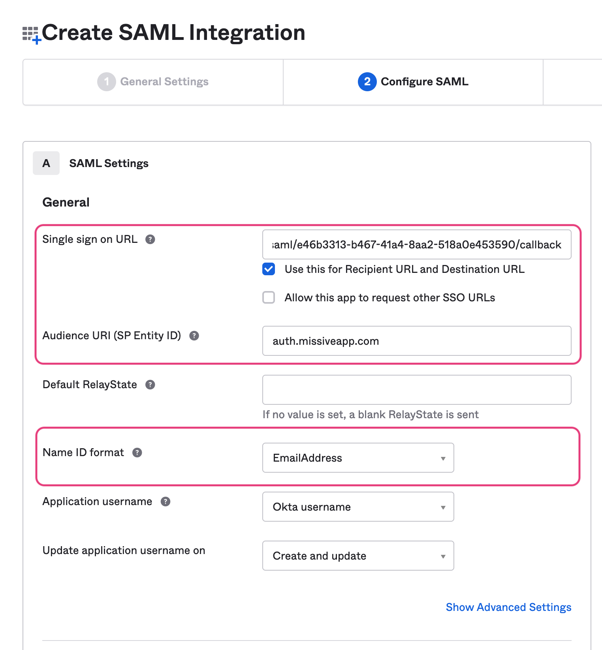Viewport: 602px width, 650px height.
Task: Click the Single sign on URL field
Action: 416,244
